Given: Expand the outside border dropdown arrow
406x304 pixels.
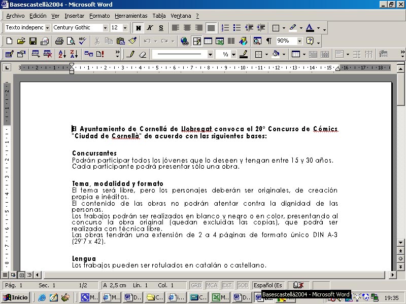Looking at the screenshot, I should [284, 28].
